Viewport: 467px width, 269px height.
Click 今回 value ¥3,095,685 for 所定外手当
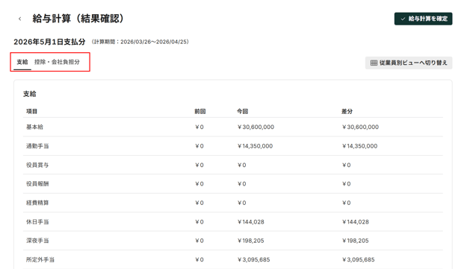click(253, 259)
